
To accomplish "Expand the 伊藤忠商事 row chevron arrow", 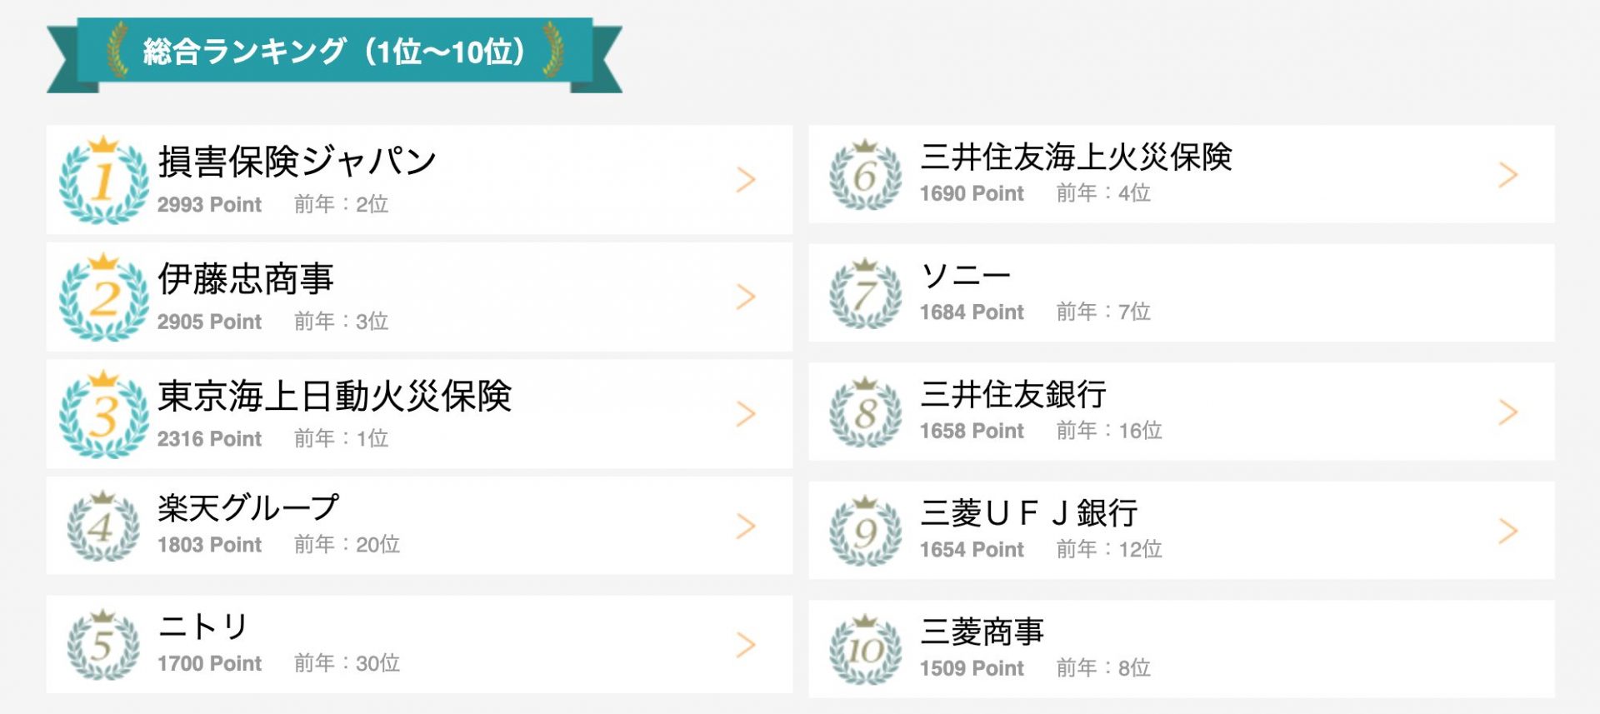I will [746, 297].
